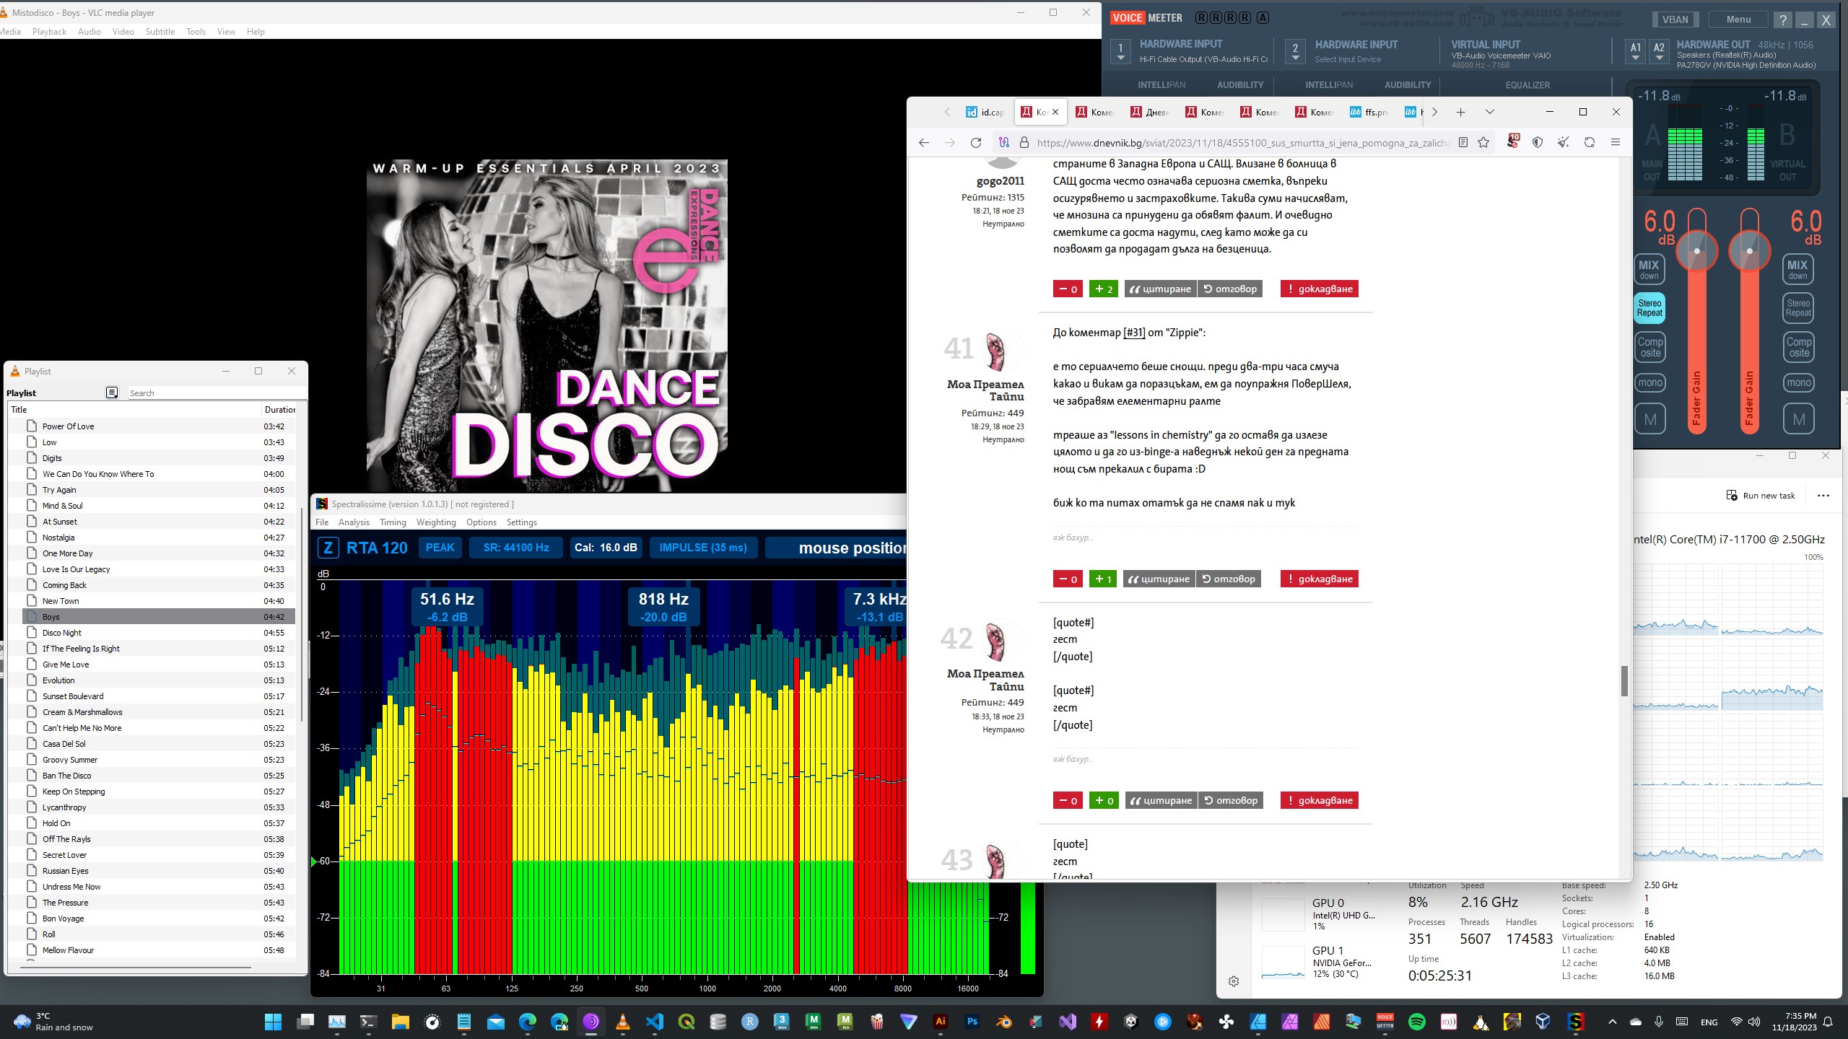Open Spotify from the taskbar

point(1417,1022)
